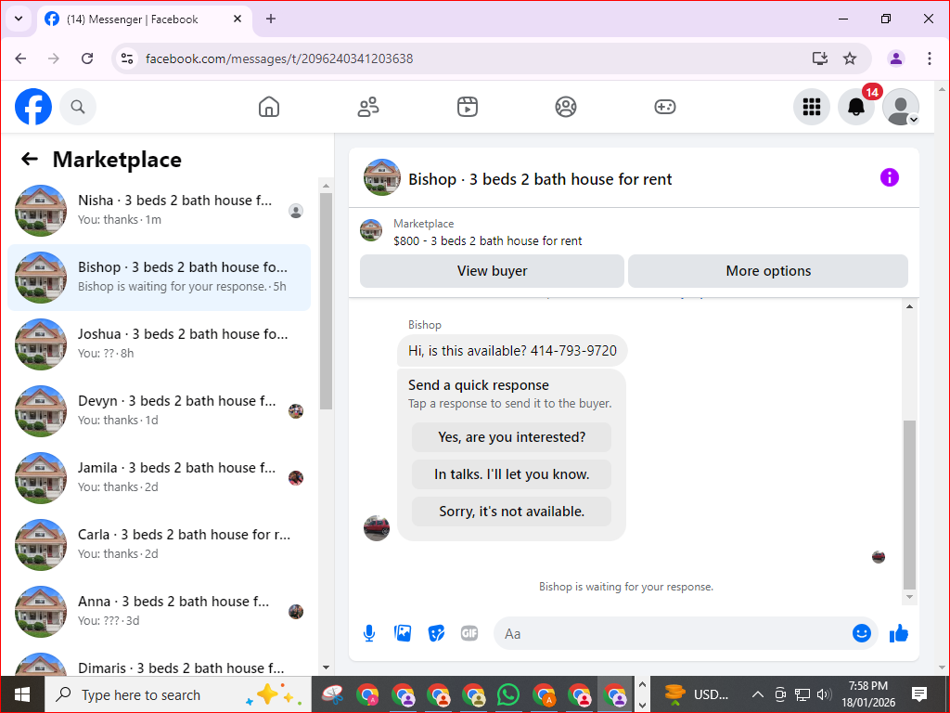
Task: Open Jamila's rental conversation
Action: tap(160, 478)
